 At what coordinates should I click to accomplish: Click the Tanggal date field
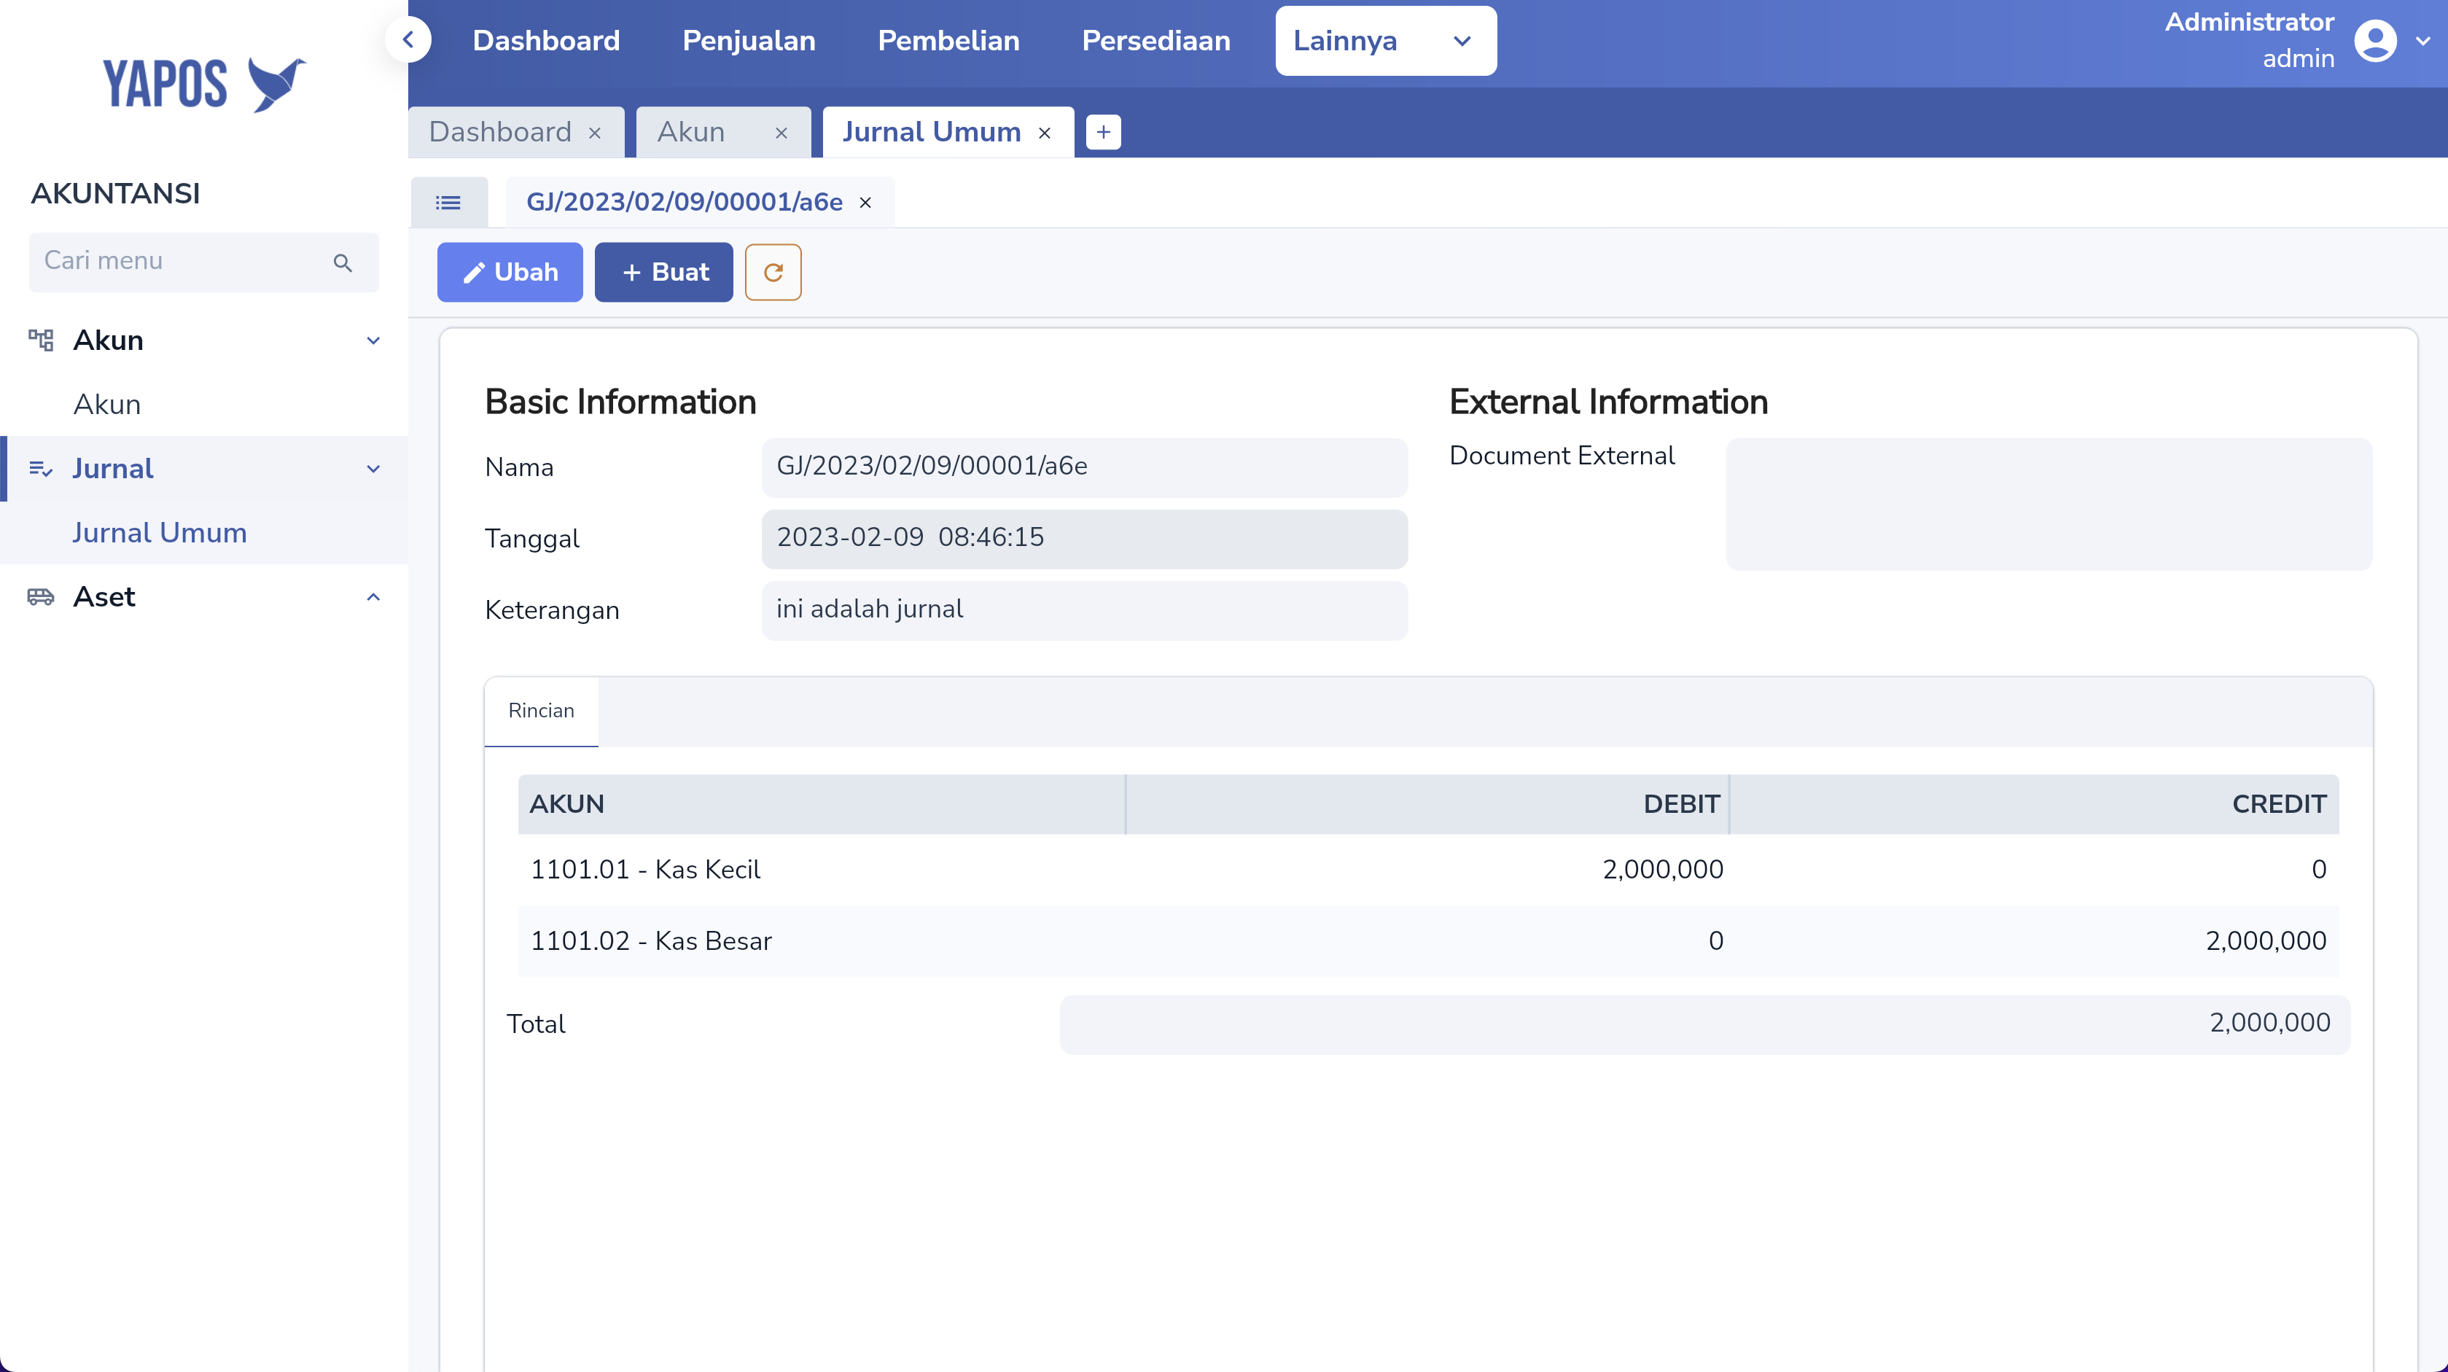(1084, 539)
